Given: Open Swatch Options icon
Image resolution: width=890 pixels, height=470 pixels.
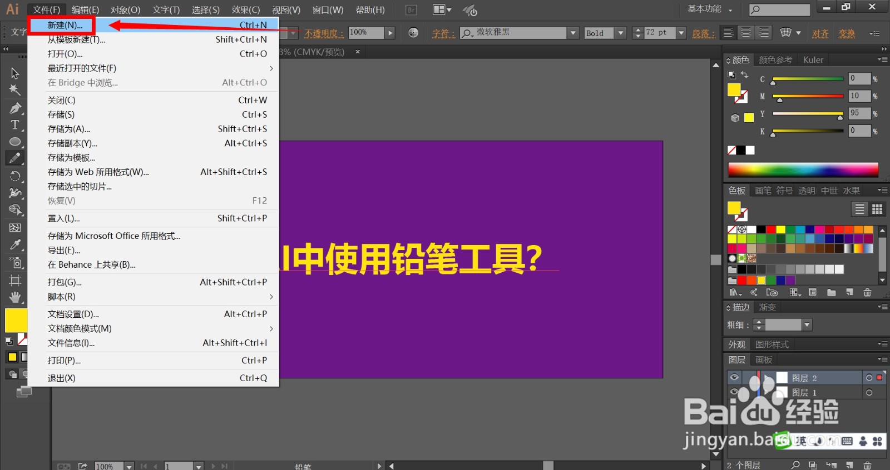Looking at the screenshot, I should pos(813,293).
